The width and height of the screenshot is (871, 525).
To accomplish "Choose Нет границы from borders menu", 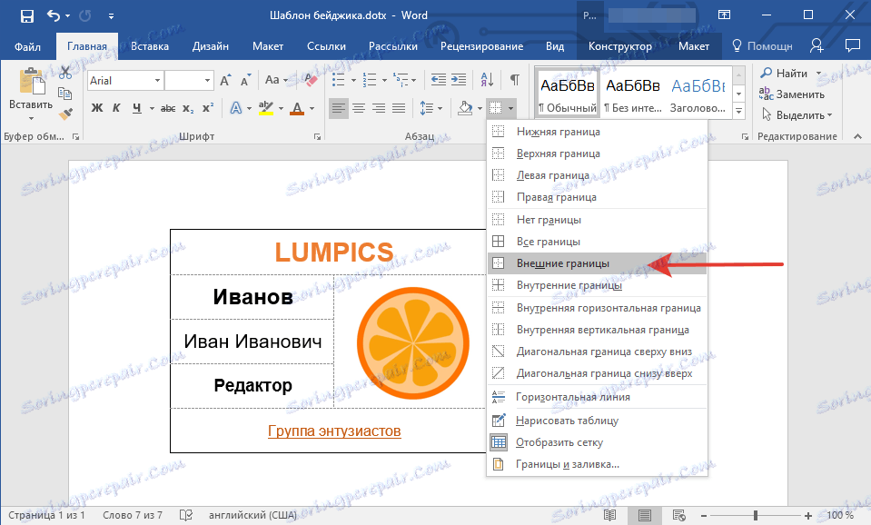I will tap(597, 220).
